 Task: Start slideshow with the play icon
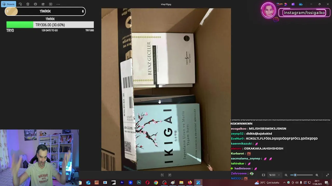(51, 4)
